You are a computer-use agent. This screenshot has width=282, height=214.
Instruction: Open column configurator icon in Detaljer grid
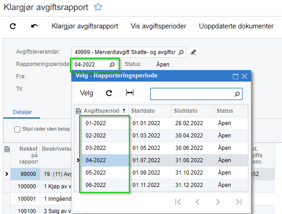(x=7, y=149)
